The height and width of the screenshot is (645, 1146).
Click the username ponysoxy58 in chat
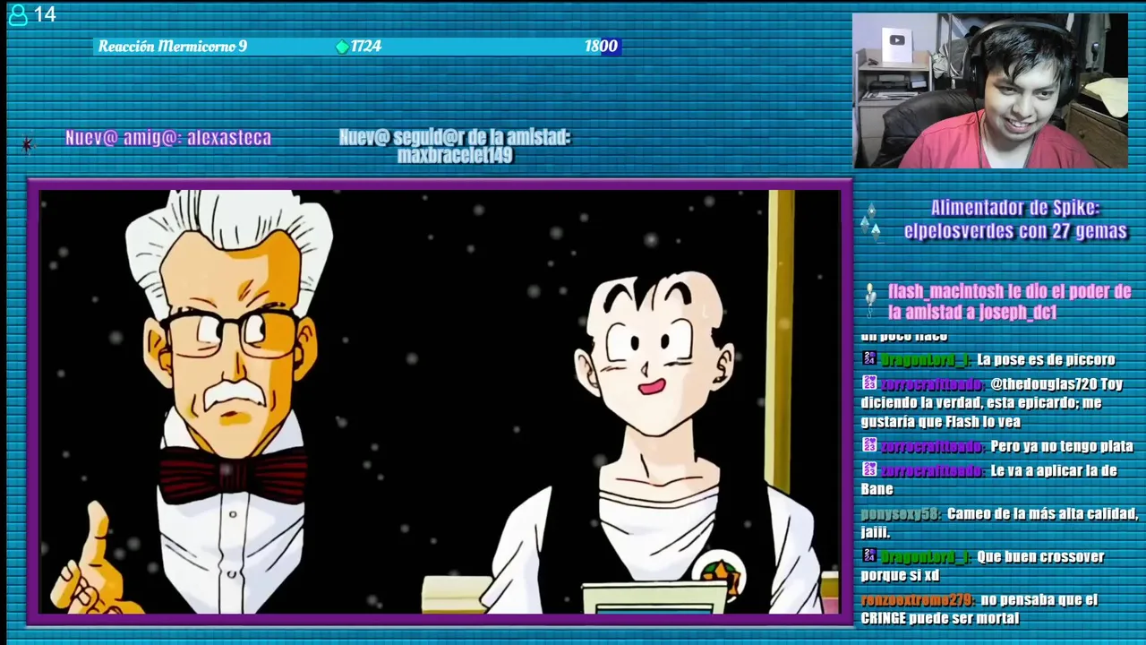[901, 514]
